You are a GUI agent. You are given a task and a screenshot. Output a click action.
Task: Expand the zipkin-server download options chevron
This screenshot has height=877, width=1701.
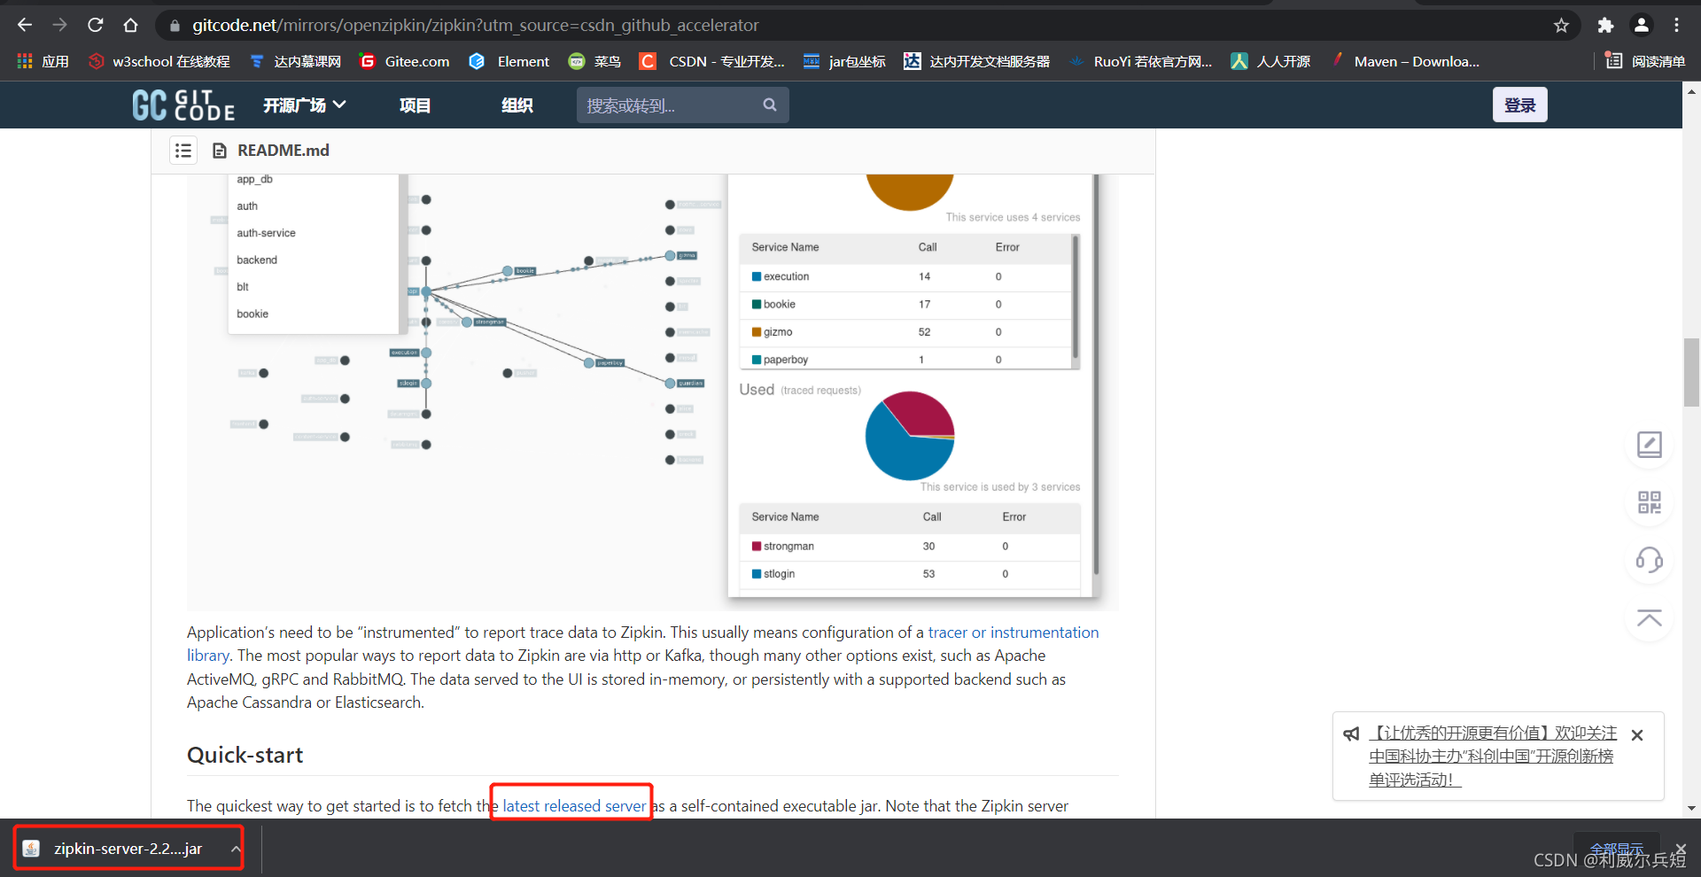click(x=236, y=849)
